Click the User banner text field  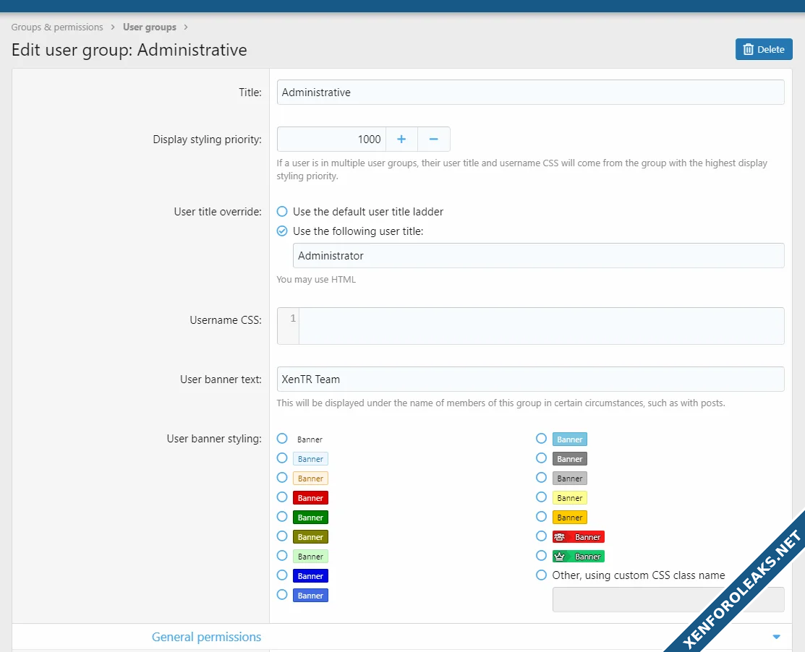pyautogui.click(x=530, y=379)
